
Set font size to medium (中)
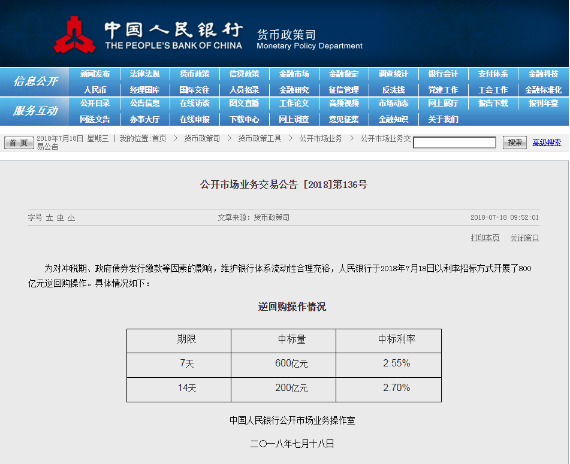click(x=61, y=218)
